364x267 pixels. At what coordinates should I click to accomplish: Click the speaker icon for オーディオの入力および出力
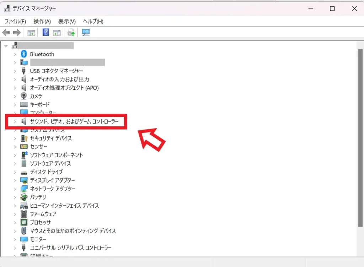(24, 79)
